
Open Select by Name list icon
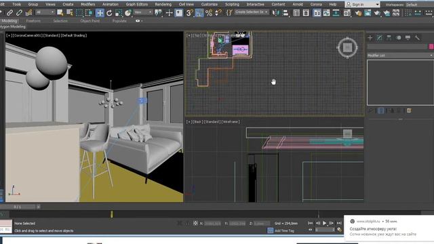pos(70,13)
